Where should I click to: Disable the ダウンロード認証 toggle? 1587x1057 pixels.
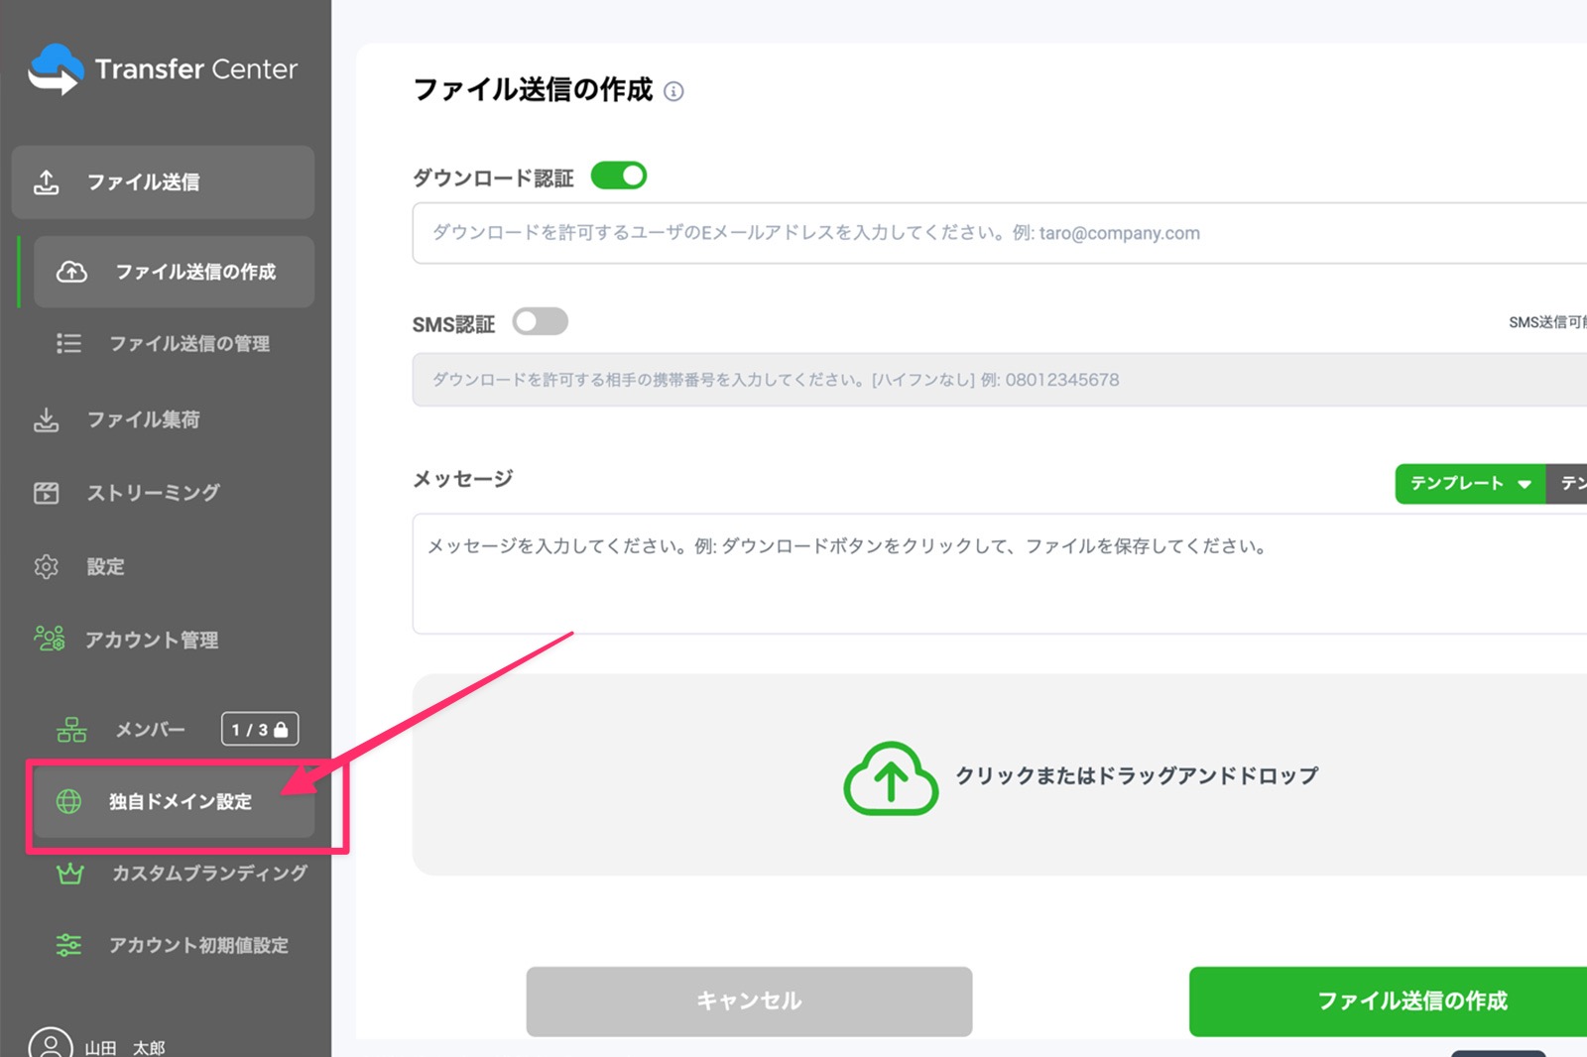[618, 176]
